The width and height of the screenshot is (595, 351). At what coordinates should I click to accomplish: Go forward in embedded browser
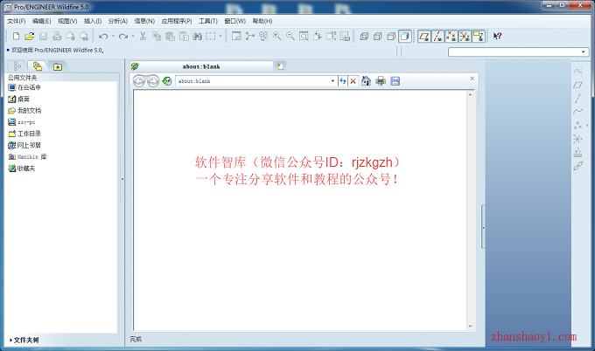(x=152, y=81)
